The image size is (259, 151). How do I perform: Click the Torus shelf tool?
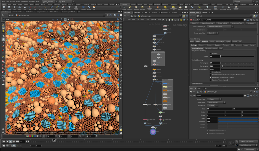[19, 8]
